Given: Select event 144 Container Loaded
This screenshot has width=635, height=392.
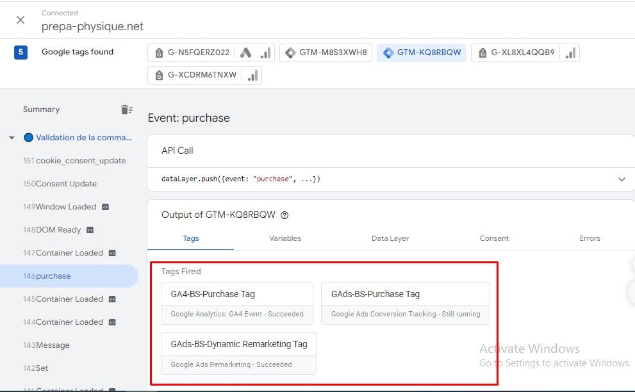Looking at the screenshot, I should pos(63,322).
